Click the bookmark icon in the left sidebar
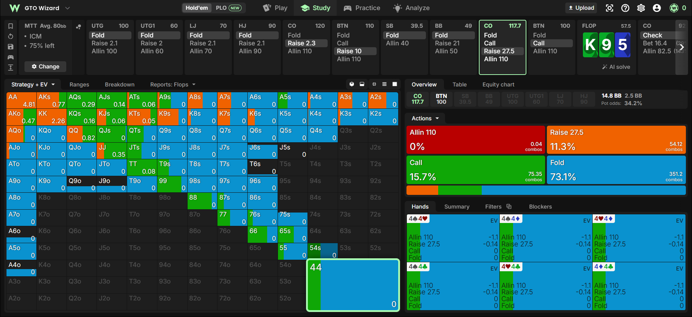Viewport: 692px width, 317px height. (x=11, y=26)
